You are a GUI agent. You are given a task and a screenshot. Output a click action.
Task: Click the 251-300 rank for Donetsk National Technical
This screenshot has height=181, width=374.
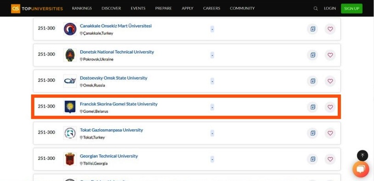(x=46, y=54)
